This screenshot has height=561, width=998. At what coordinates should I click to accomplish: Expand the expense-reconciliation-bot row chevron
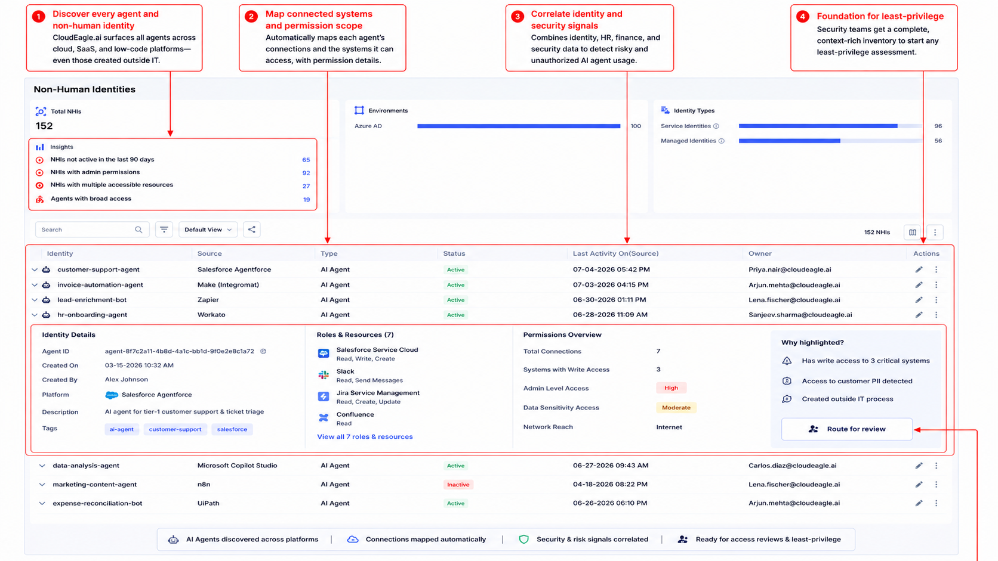[42, 503]
